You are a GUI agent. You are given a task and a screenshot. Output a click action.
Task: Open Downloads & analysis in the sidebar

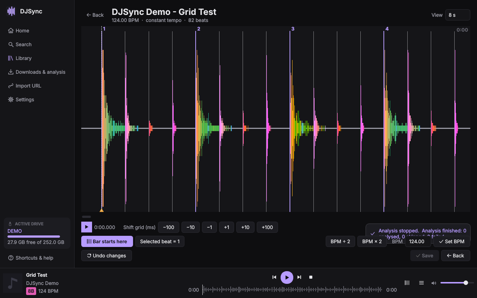pyautogui.click(x=37, y=72)
